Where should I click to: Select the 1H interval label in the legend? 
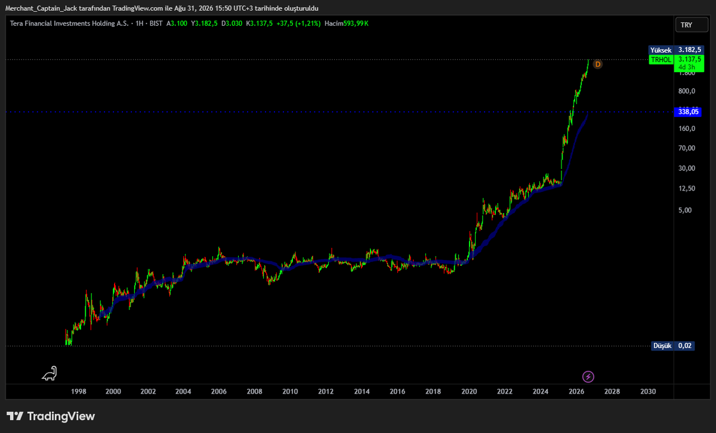pos(140,23)
